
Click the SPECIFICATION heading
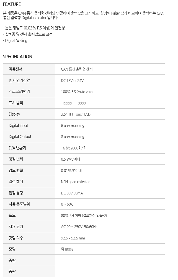click(18, 57)
